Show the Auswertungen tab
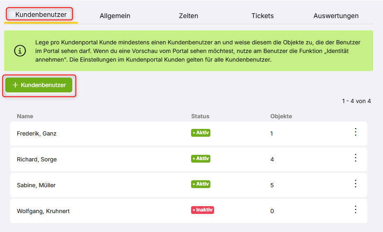Screen dimensions: 383x232 (336, 16)
